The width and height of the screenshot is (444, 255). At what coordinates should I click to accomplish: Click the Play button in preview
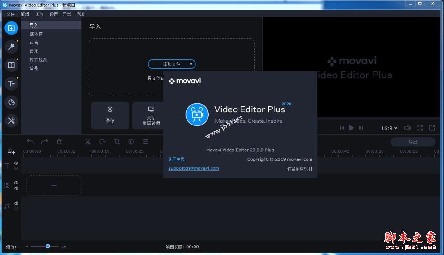(x=351, y=128)
